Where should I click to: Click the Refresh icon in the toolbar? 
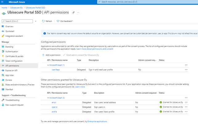(43, 21)
